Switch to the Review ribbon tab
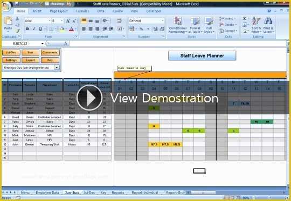Screen dimensions: 291x201 point(117,11)
